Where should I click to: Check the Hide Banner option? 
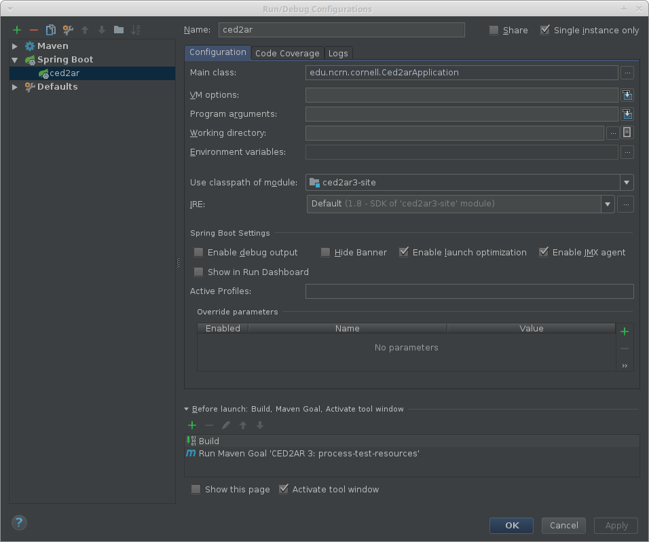(326, 252)
